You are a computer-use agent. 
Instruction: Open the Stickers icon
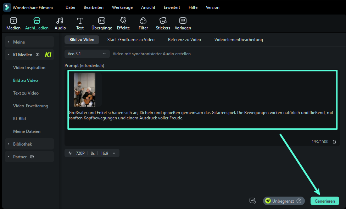163,21
